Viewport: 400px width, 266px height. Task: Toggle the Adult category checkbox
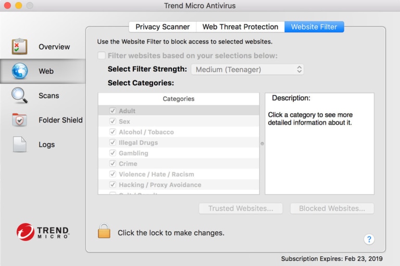click(x=113, y=111)
